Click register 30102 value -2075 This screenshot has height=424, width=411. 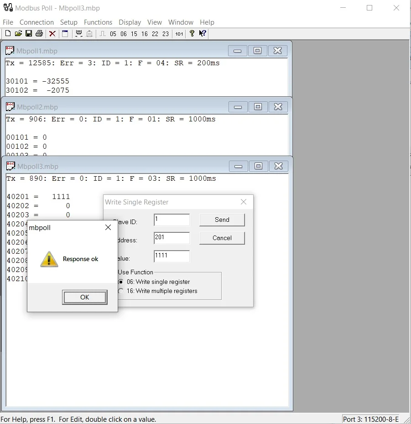pos(58,90)
